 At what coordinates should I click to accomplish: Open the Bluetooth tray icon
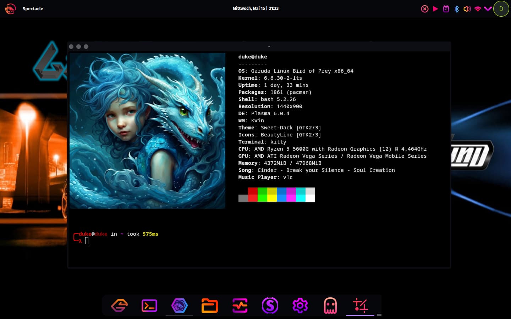click(x=457, y=9)
